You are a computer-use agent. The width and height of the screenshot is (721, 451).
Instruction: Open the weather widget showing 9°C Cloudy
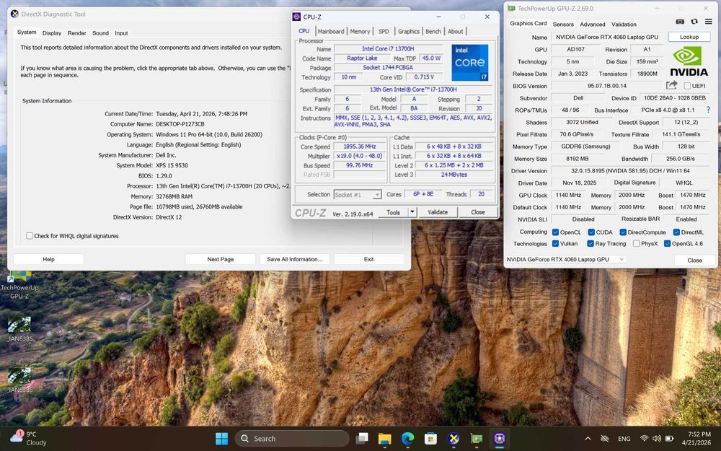point(29,438)
